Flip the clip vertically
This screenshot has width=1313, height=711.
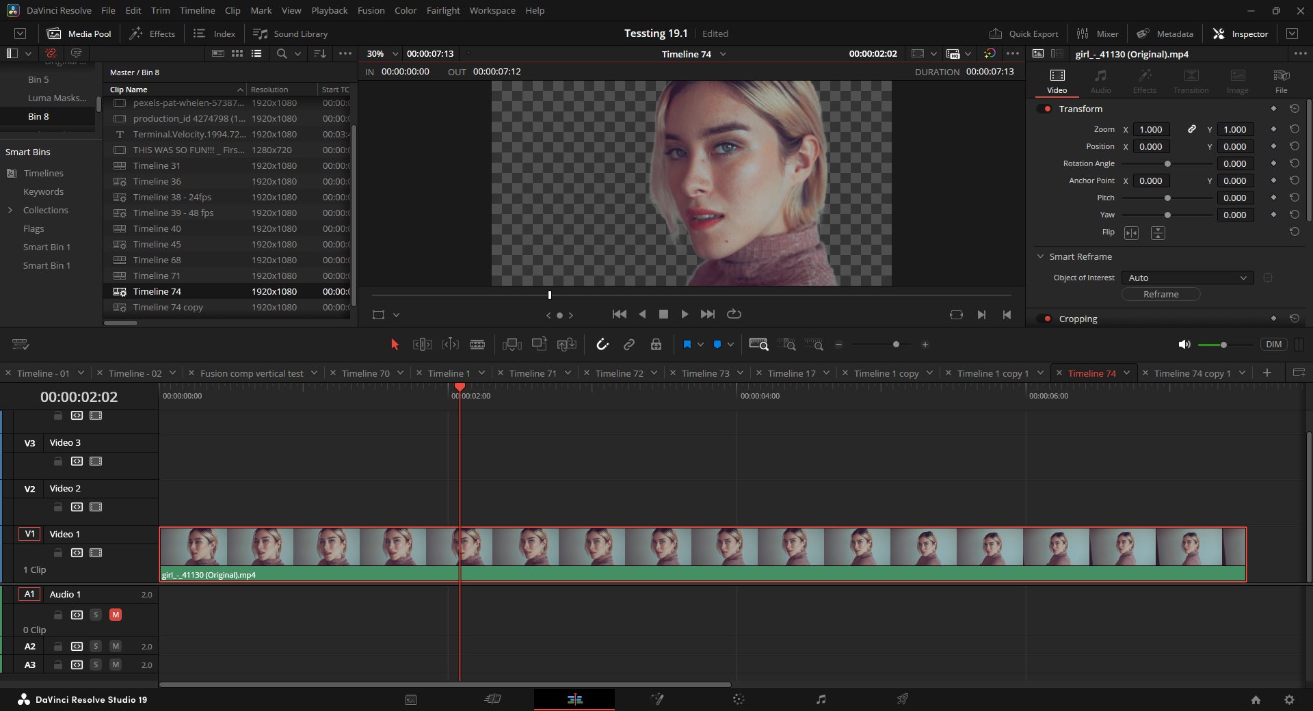coord(1158,233)
